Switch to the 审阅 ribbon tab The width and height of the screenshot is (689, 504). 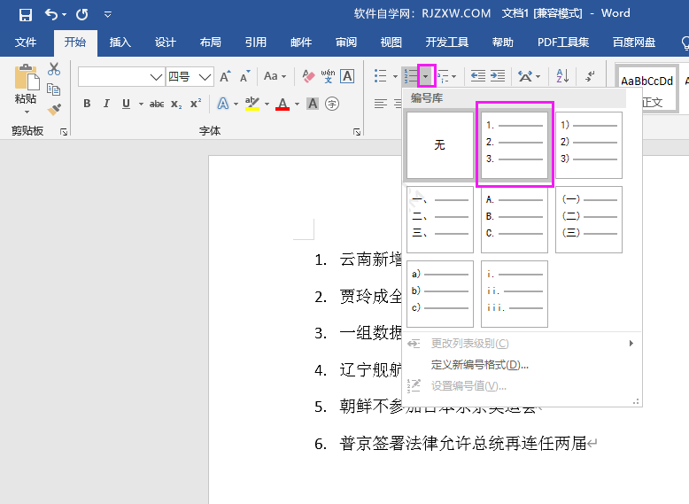[x=346, y=43]
